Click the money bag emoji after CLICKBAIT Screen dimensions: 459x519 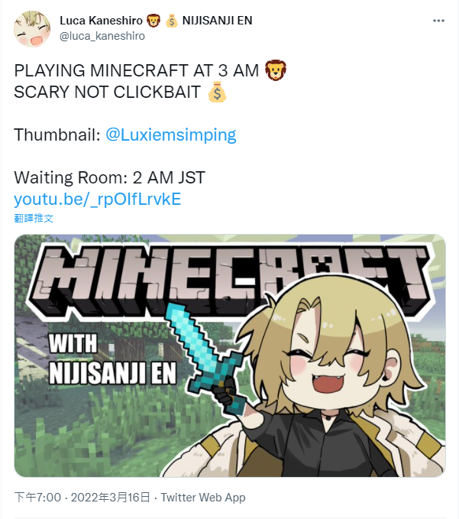217,92
